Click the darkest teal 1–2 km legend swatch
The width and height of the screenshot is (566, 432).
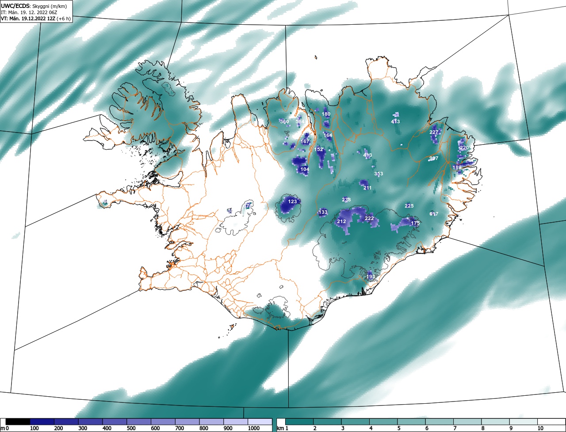299,422
